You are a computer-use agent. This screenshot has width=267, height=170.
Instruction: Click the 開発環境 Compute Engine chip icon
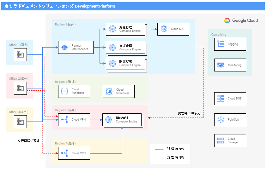click(x=112, y=63)
